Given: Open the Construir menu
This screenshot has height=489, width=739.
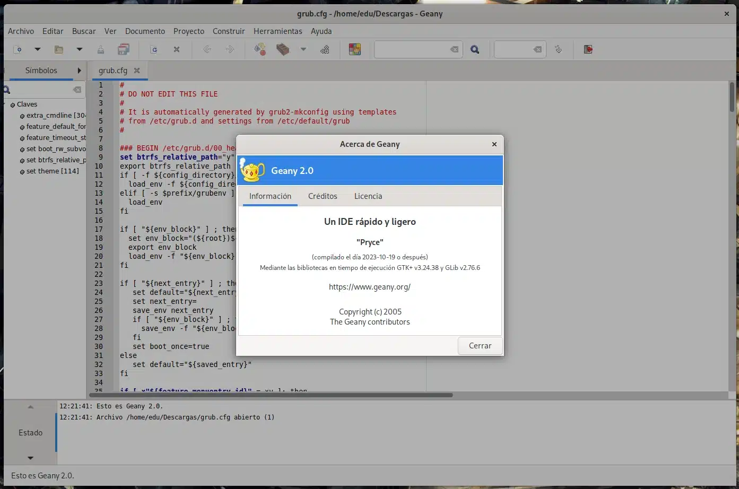Looking at the screenshot, I should 229,31.
